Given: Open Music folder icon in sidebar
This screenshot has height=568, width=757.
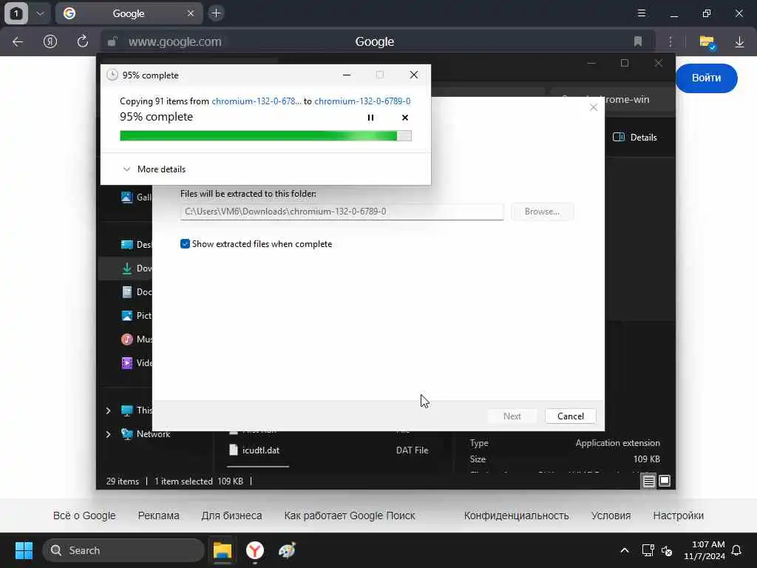Looking at the screenshot, I should tap(127, 339).
